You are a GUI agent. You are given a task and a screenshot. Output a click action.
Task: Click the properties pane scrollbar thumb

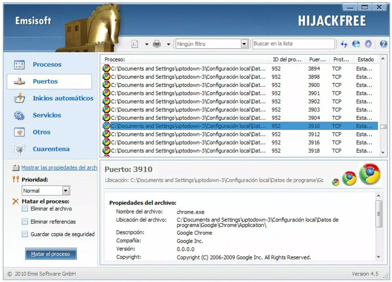(x=379, y=214)
